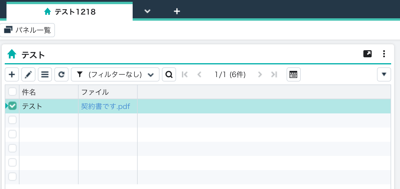The height and width of the screenshot is (189, 400).
Task: Go to next page arrow
Action: pyautogui.click(x=260, y=74)
